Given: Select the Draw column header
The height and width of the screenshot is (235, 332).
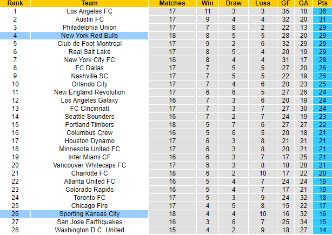Looking at the screenshot, I should tap(234, 3).
